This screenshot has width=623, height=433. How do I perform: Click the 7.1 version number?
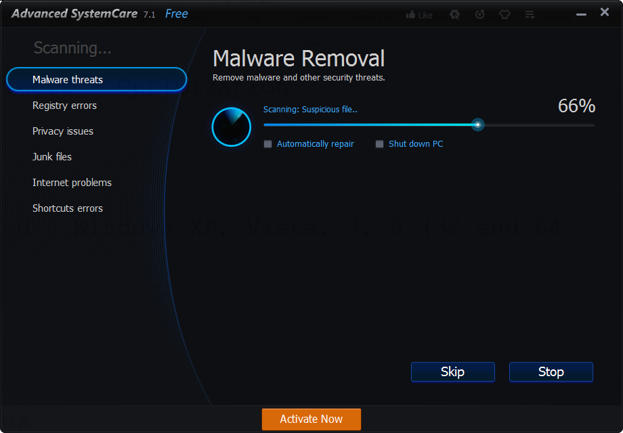coord(150,15)
